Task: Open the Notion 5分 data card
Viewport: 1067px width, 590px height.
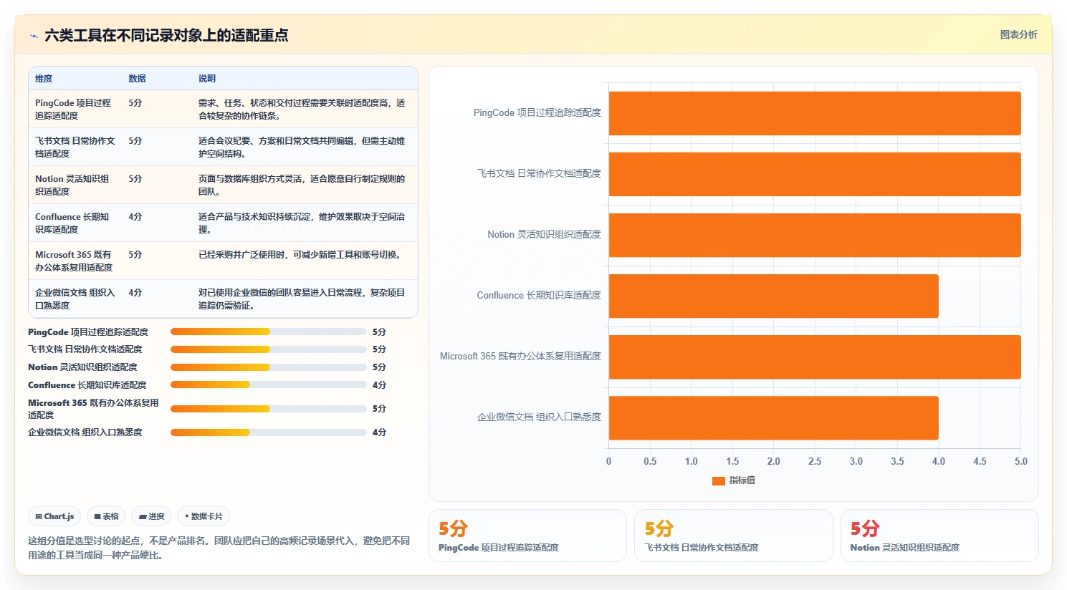Action: pyautogui.click(x=939, y=536)
